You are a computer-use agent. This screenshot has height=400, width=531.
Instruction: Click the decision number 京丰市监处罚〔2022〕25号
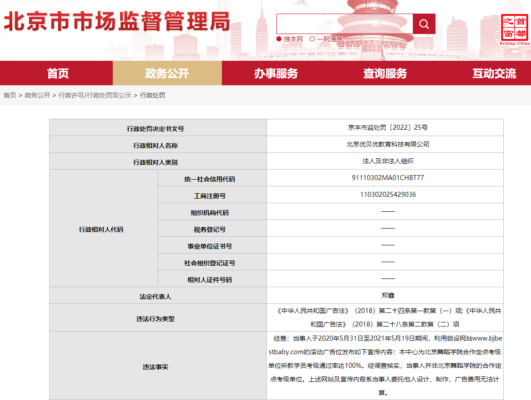(388, 127)
